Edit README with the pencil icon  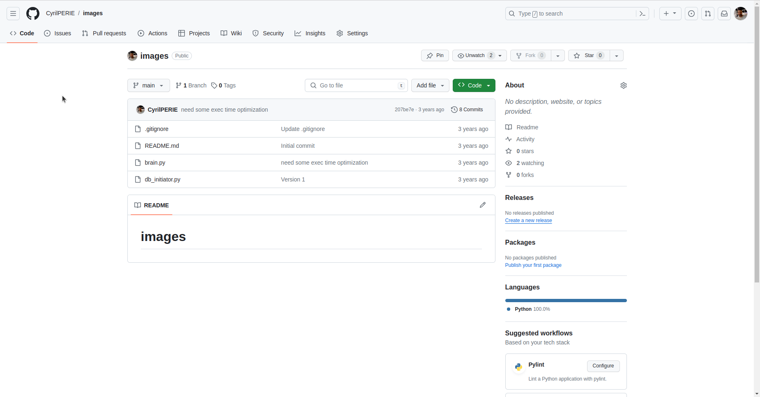[483, 205]
